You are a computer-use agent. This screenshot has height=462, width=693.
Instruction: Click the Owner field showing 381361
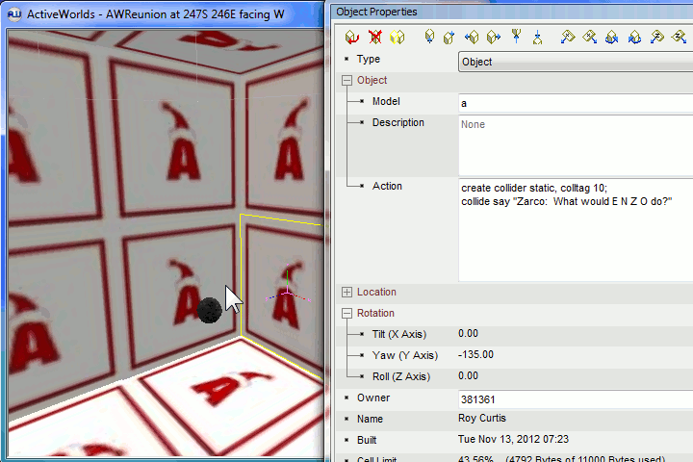pos(575,398)
